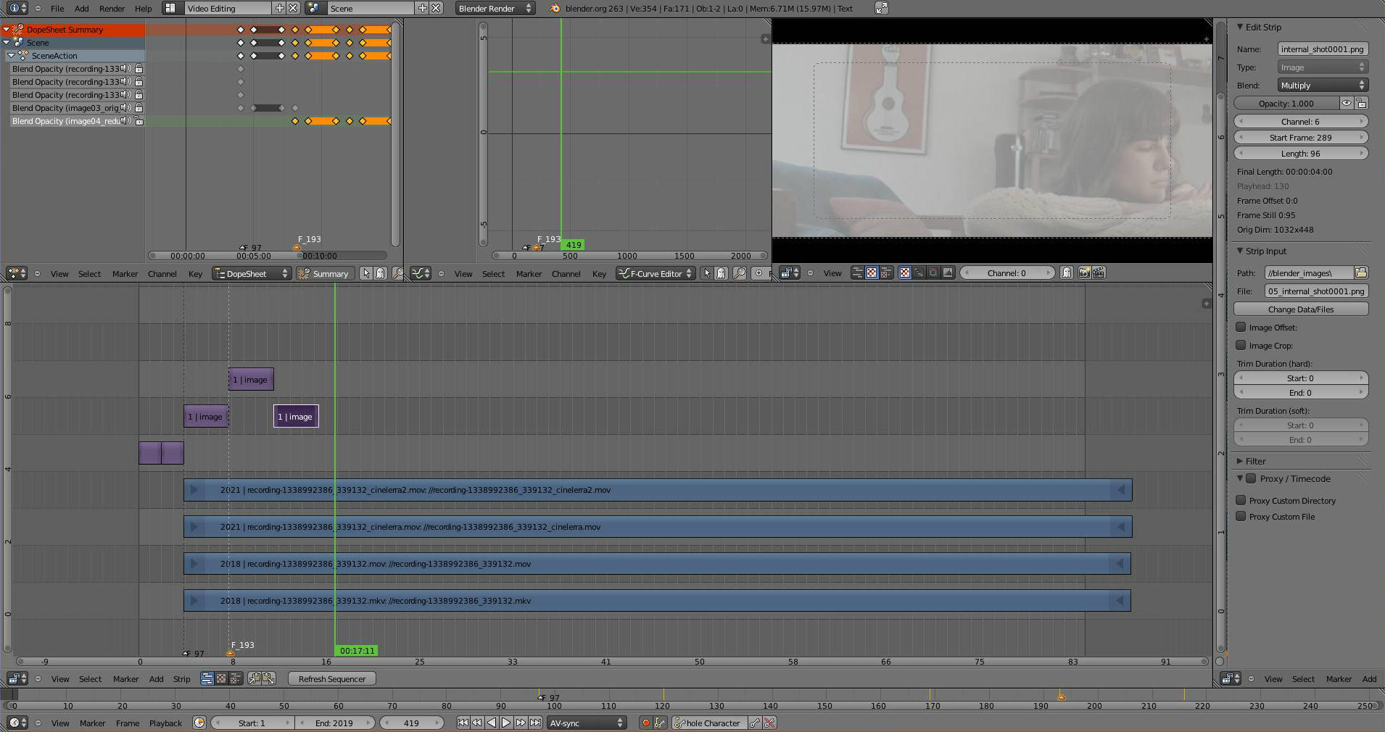Open the Strip menu in sequencer header
This screenshot has height=732, width=1385.
coord(181,679)
